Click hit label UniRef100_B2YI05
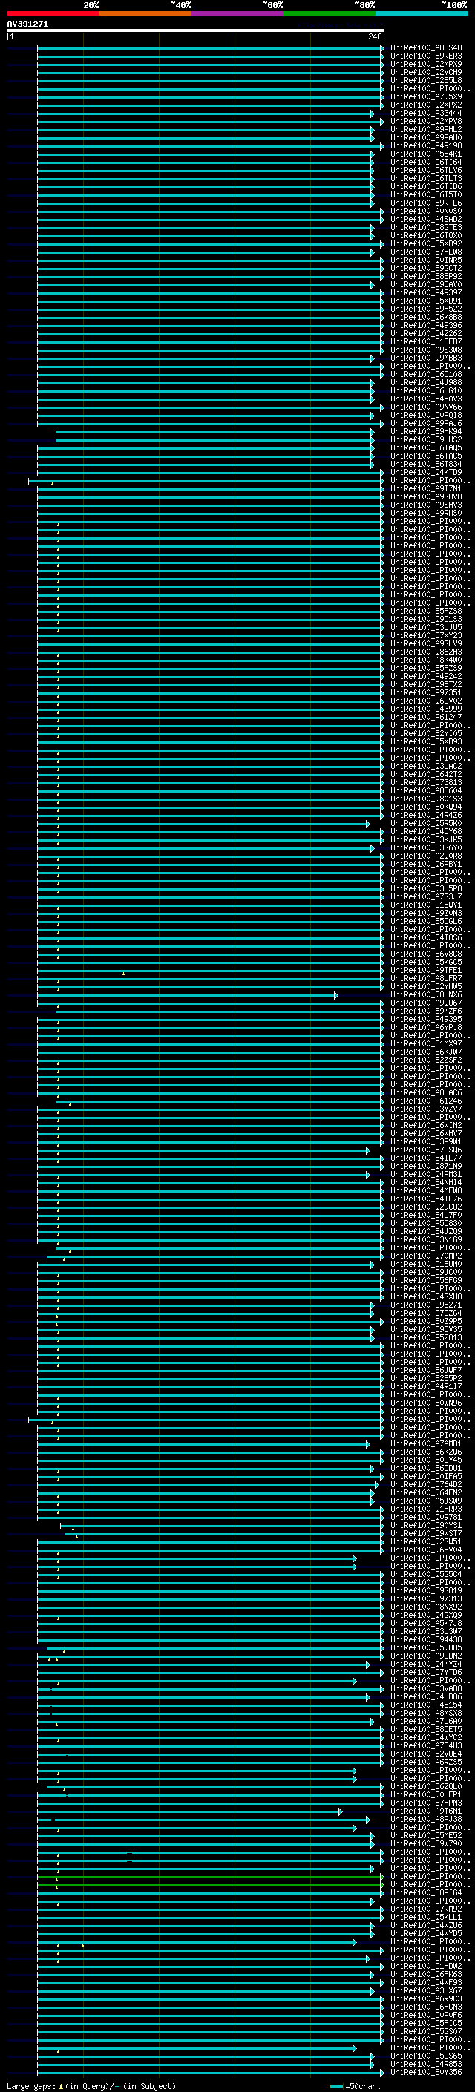The image size is (475, 2092). (x=426, y=734)
